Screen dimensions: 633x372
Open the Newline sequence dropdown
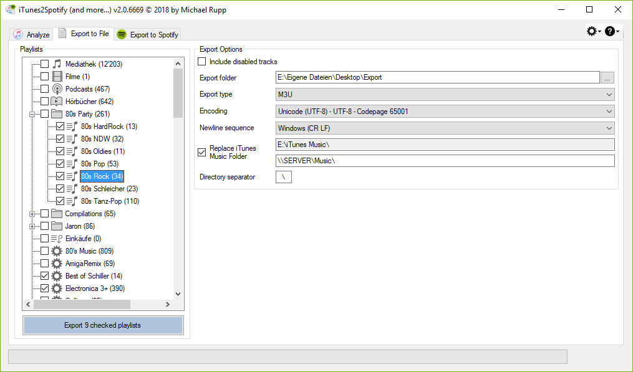445,128
